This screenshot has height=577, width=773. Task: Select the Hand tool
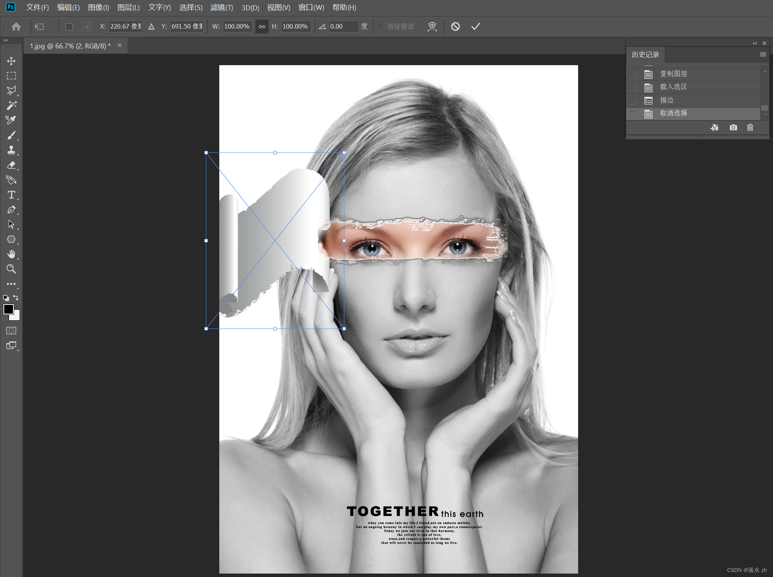[x=11, y=254]
